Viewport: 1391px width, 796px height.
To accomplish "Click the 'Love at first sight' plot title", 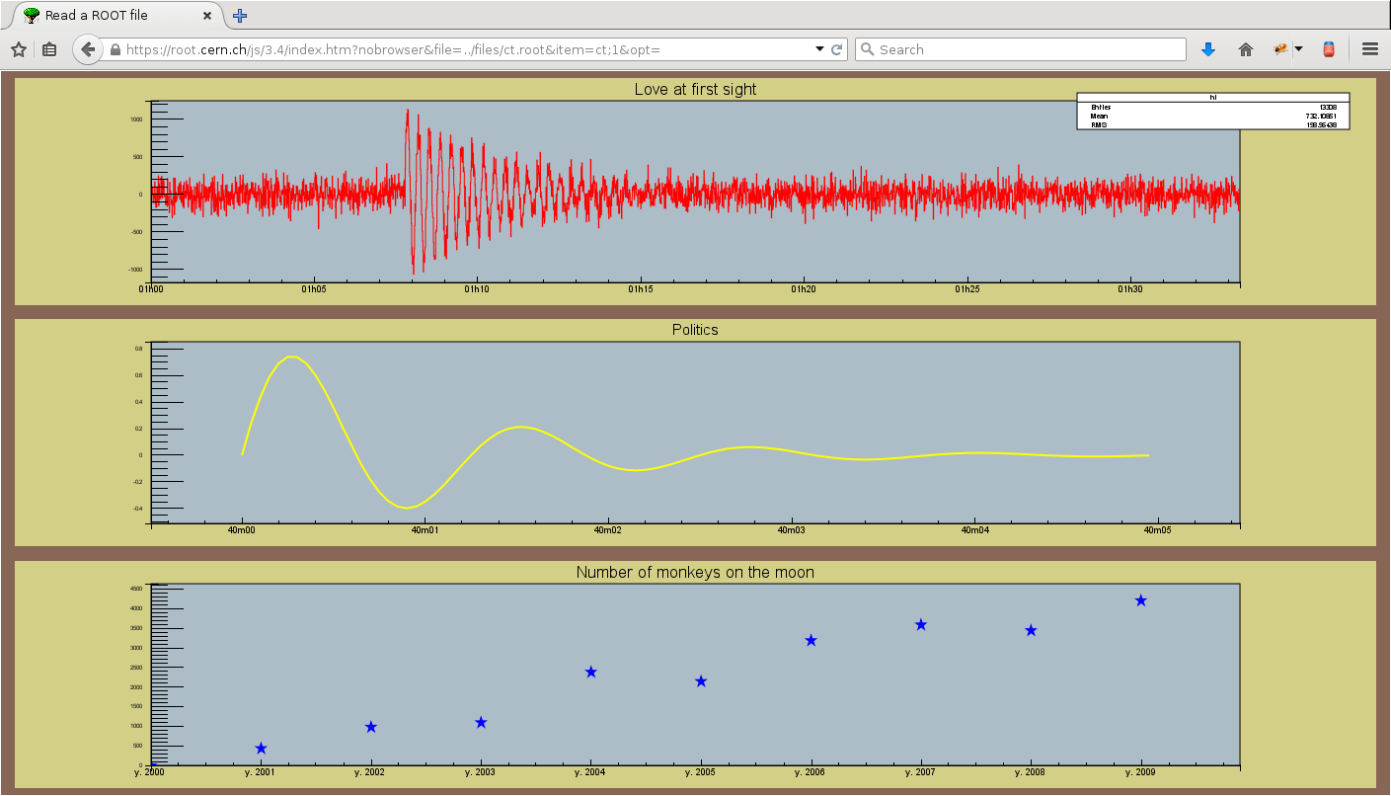I will tap(695, 89).
